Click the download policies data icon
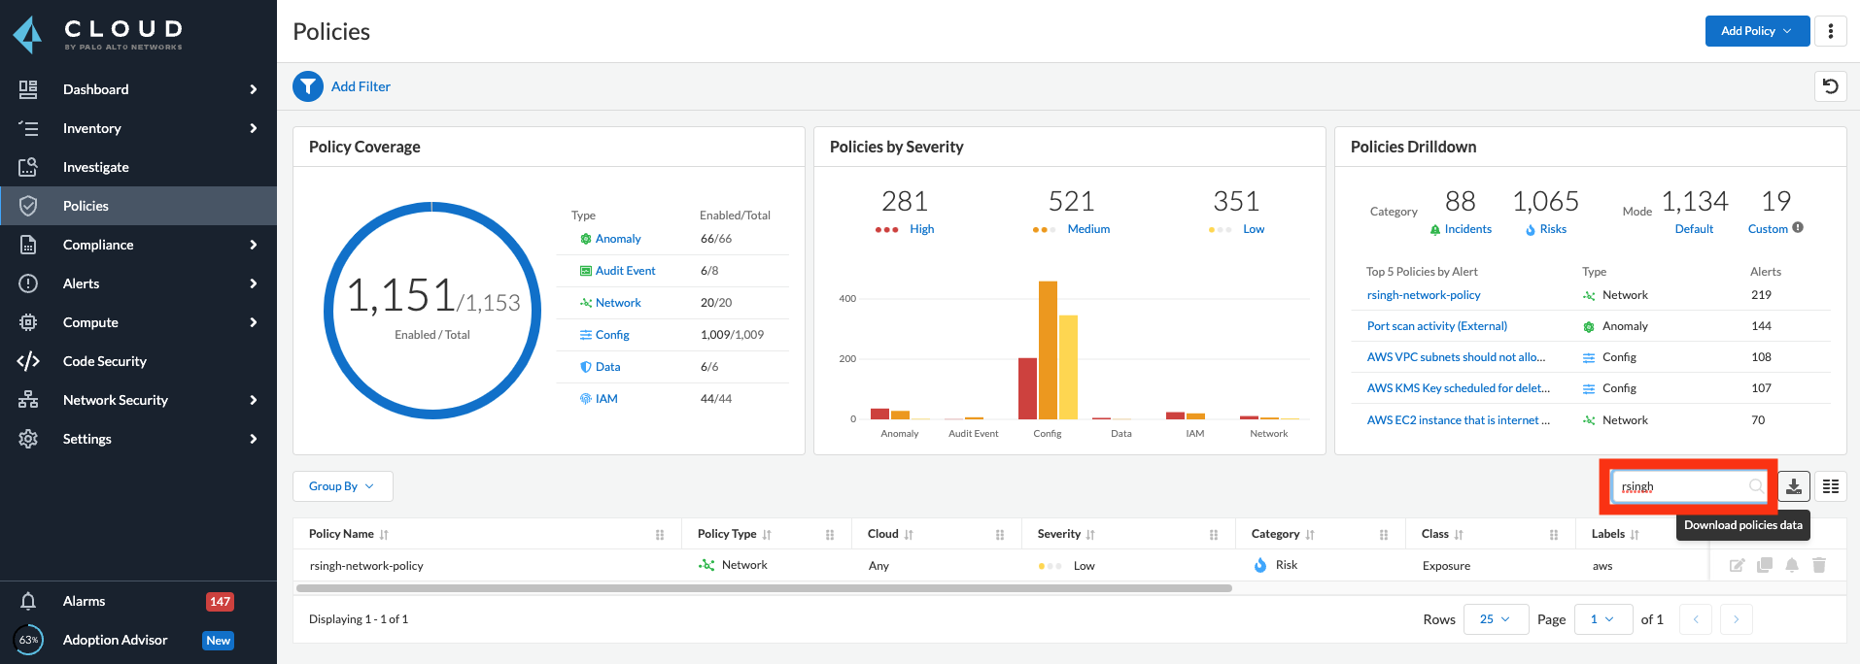 [x=1794, y=486]
